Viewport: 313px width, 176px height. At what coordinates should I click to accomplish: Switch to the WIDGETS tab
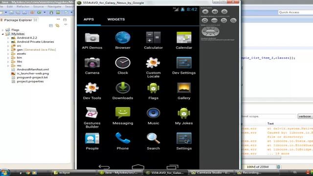pos(116,20)
